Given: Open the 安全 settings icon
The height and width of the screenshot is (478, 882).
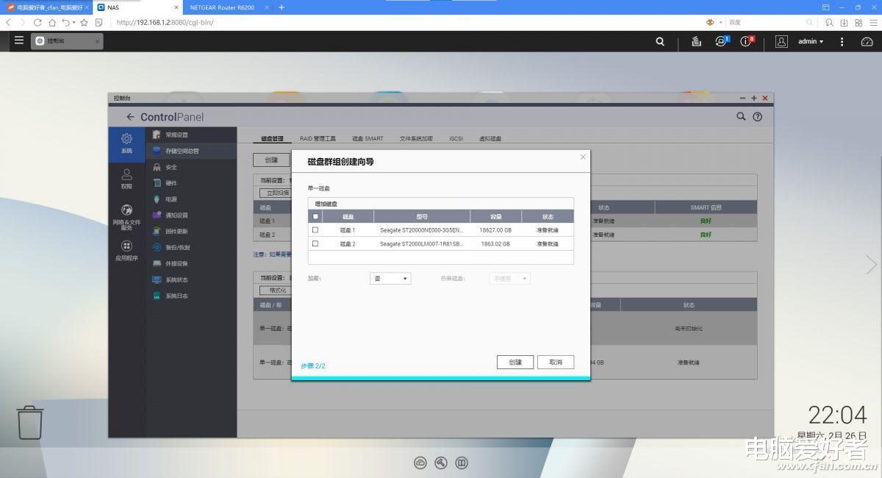Looking at the screenshot, I should (x=171, y=167).
